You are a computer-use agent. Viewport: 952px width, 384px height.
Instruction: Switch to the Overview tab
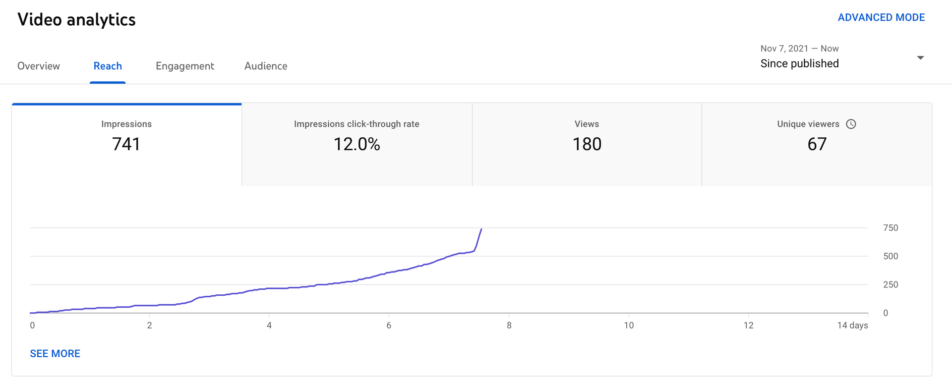(x=39, y=66)
